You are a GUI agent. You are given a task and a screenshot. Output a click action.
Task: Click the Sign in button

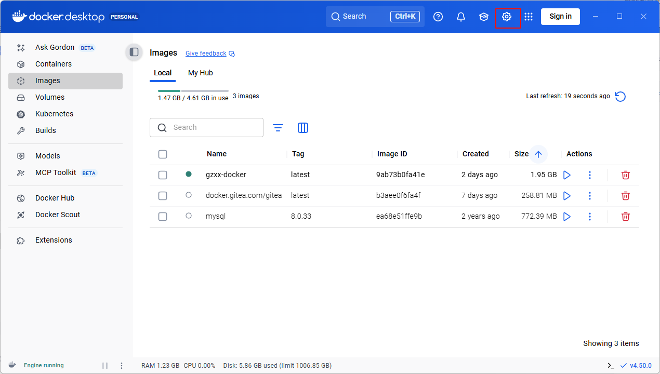point(560,17)
